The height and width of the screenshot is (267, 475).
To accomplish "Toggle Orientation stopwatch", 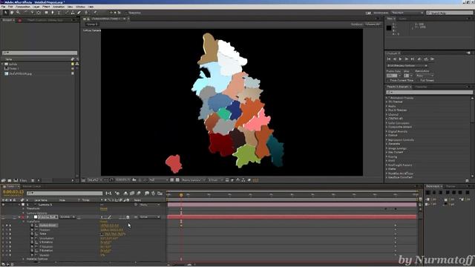I will (x=32, y=238).
